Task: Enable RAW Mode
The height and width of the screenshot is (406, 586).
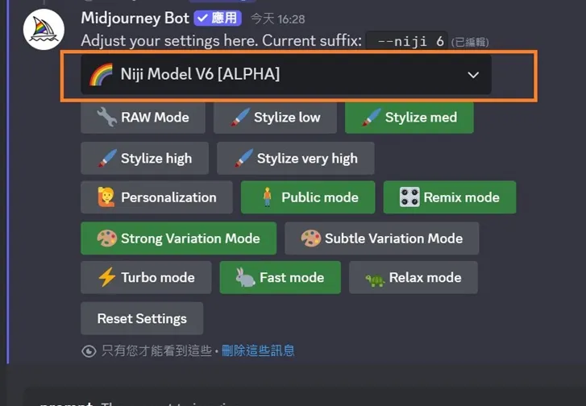Action: (x=143, y=118)
